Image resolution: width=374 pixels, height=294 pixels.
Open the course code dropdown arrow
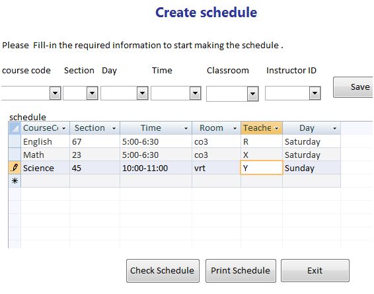[56, 93]
